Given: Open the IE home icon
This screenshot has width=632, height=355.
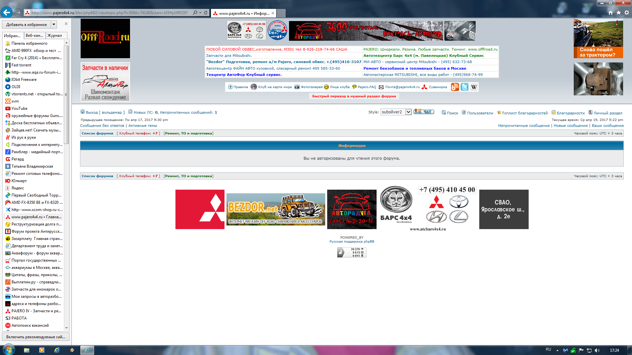Looking at the screenshot, I should (610, 12).
